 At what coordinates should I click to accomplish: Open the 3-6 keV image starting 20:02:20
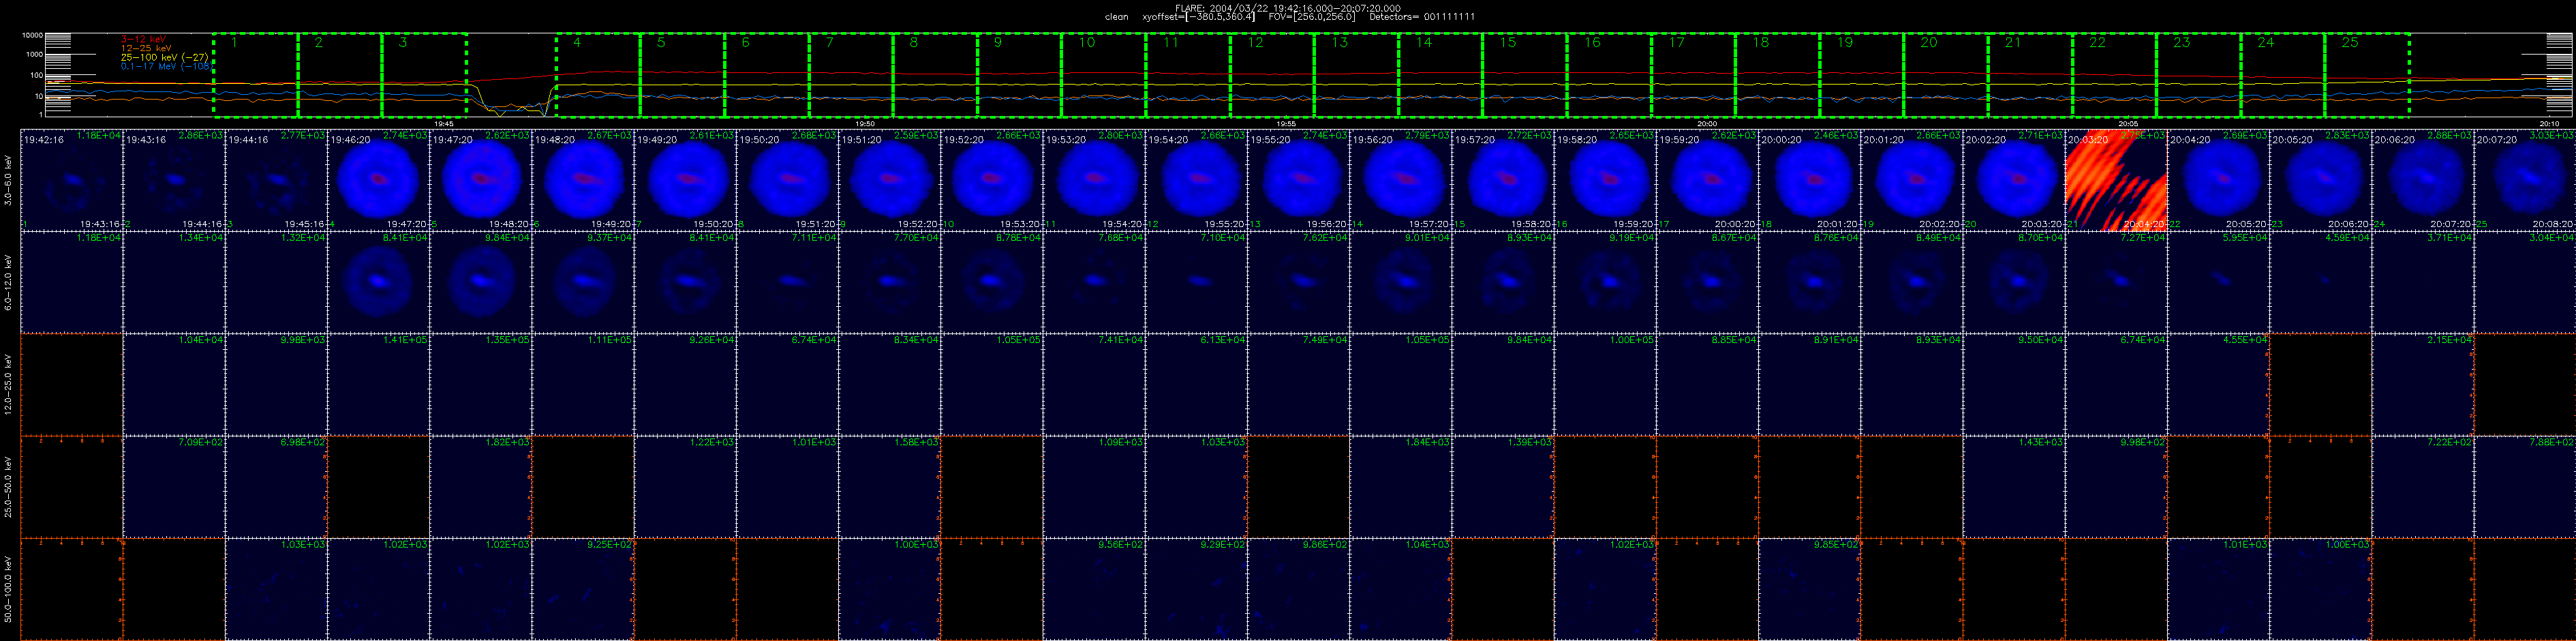(x=2014, y=180)
